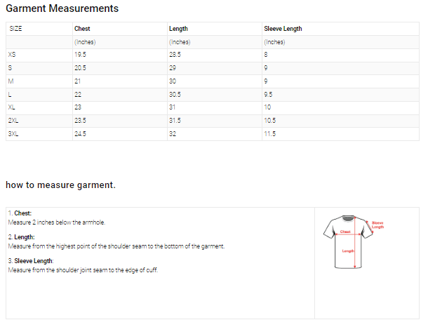Select the XS size row label

click(x=12, y=54)
